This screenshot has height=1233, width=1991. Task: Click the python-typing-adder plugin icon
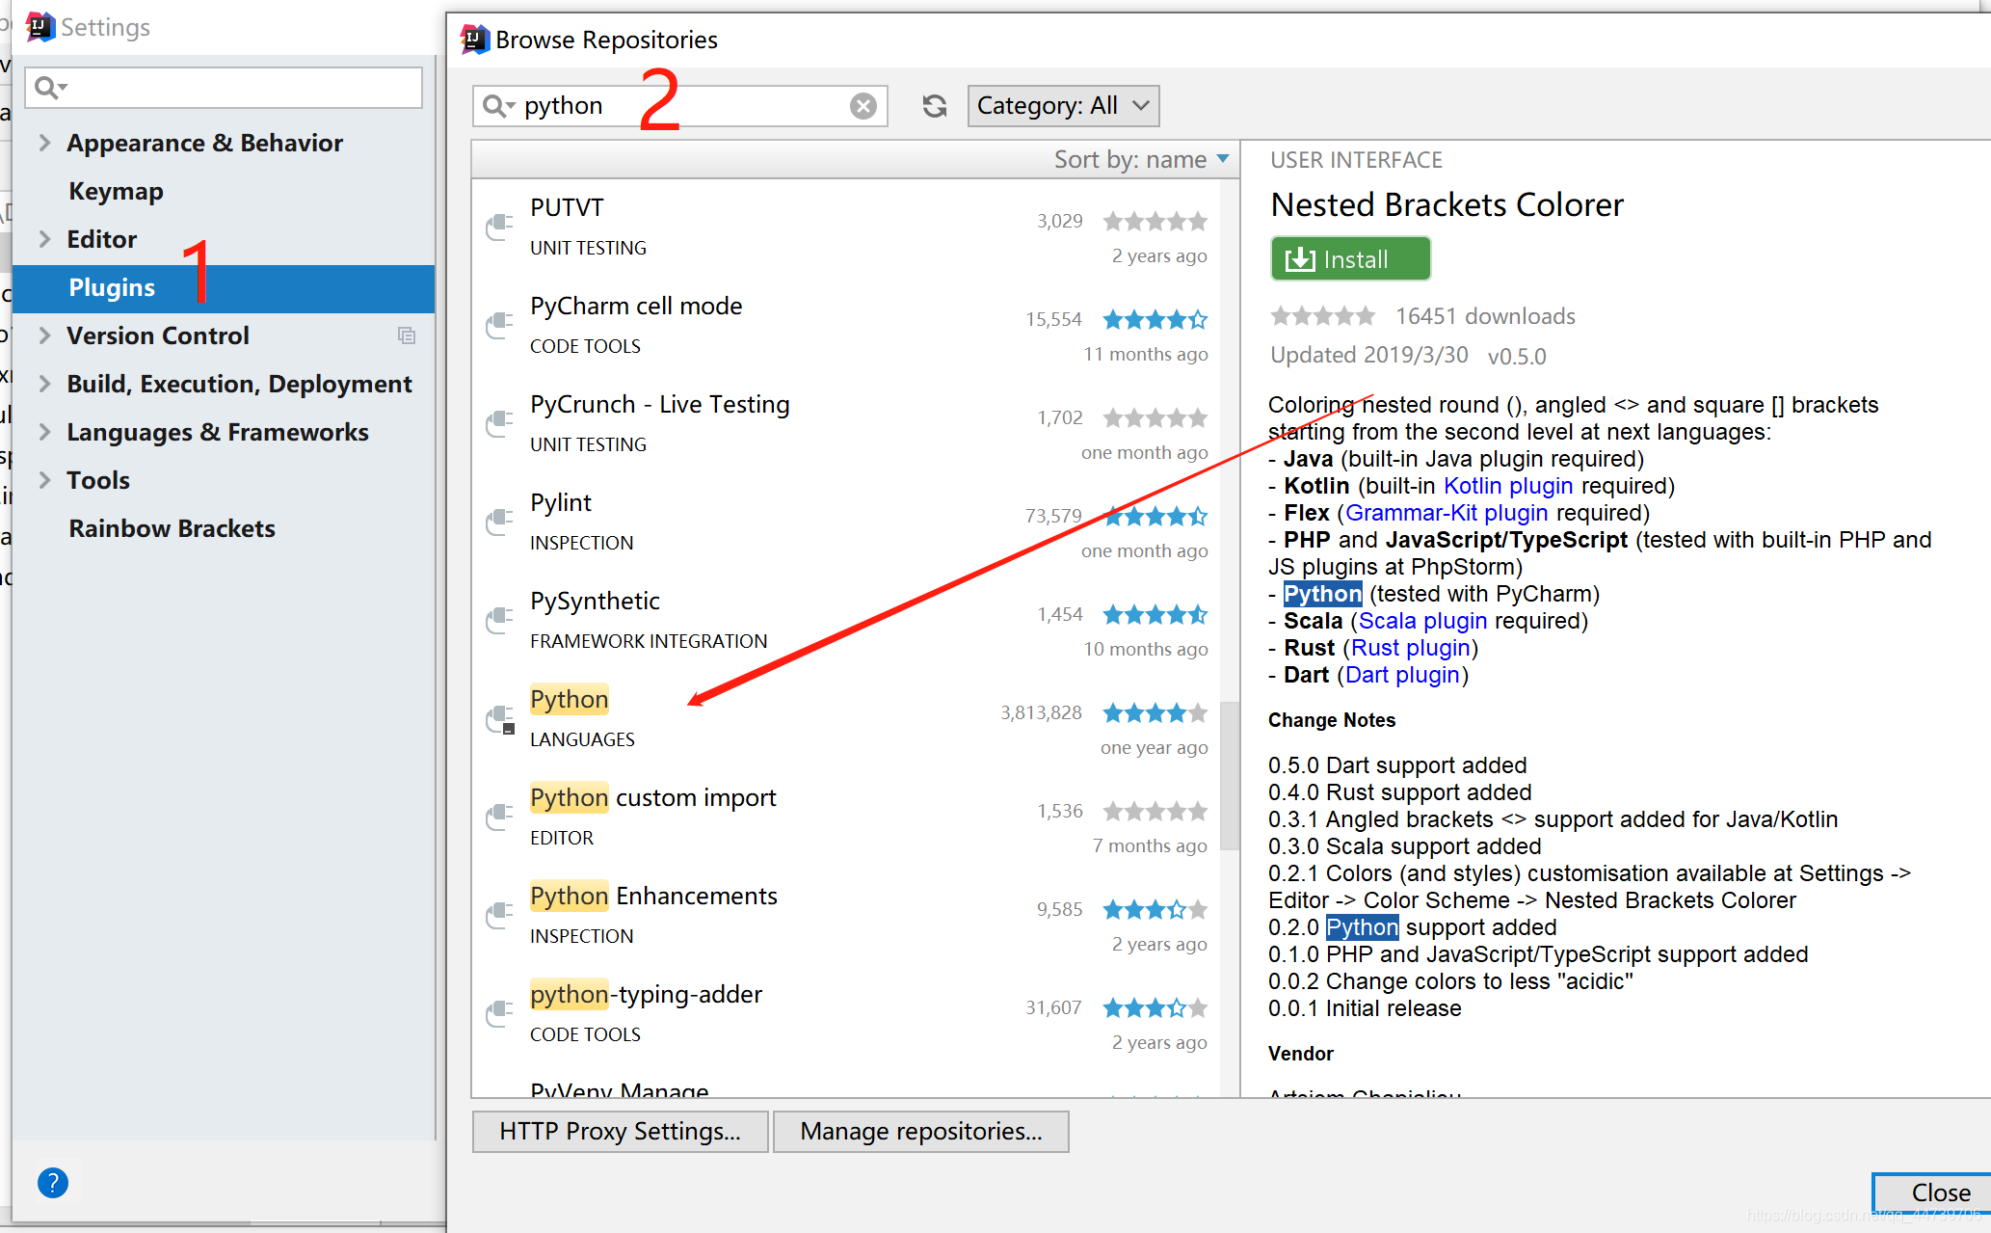click(x=499, y=1013)
